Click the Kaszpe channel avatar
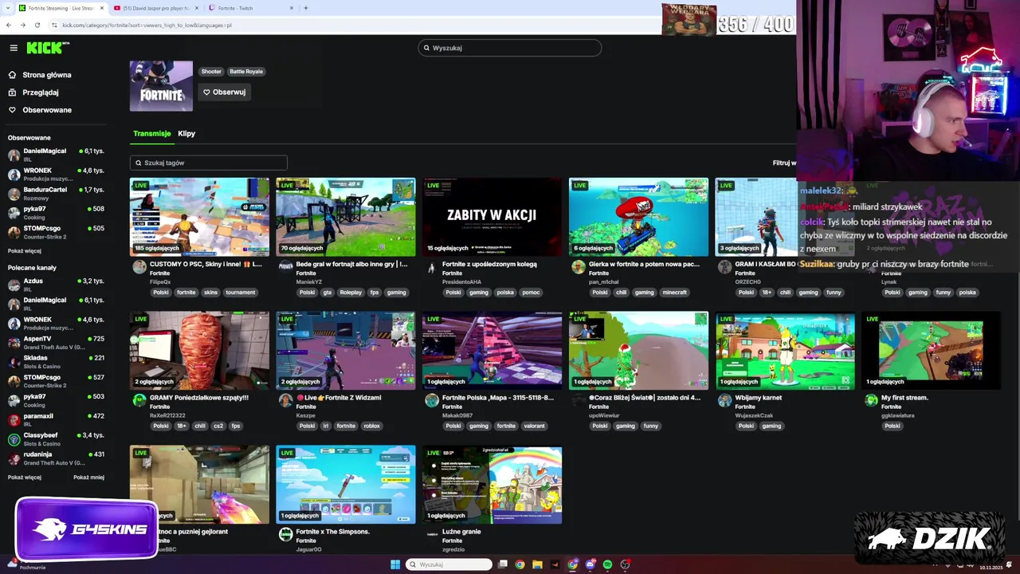This screenshot has width=1020, height=574. [285, 400]
